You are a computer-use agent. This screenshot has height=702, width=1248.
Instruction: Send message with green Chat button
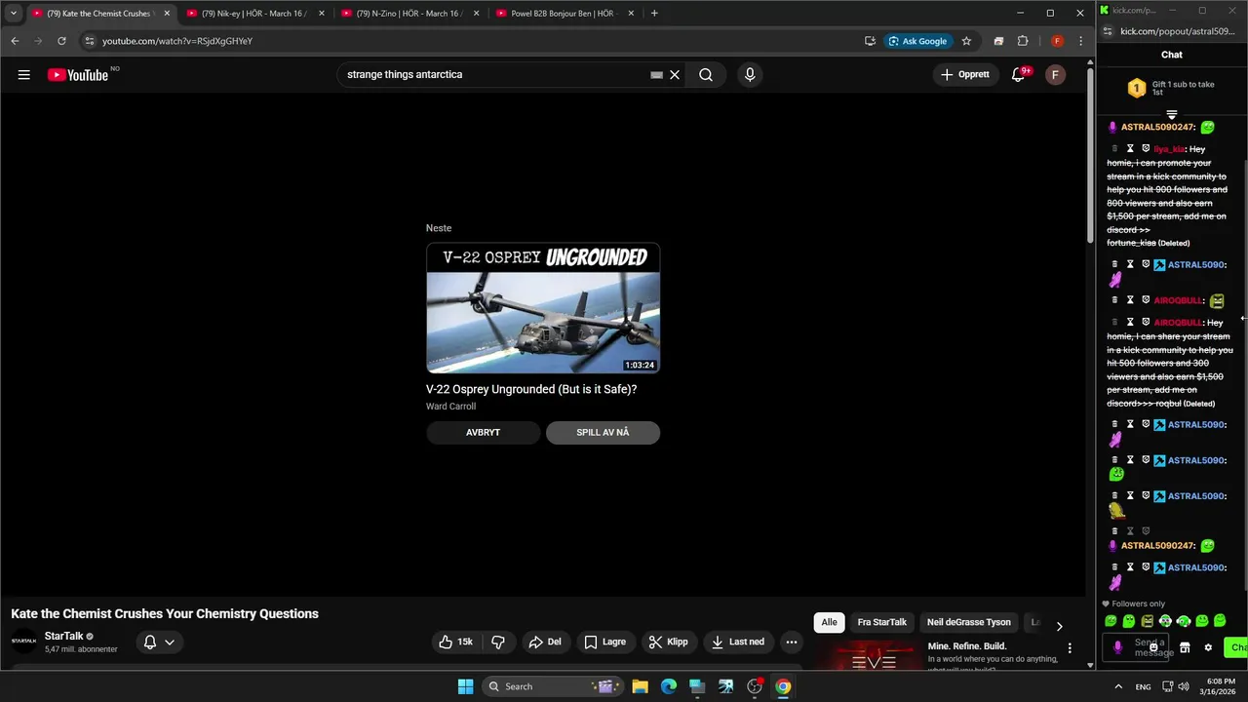1237,647
